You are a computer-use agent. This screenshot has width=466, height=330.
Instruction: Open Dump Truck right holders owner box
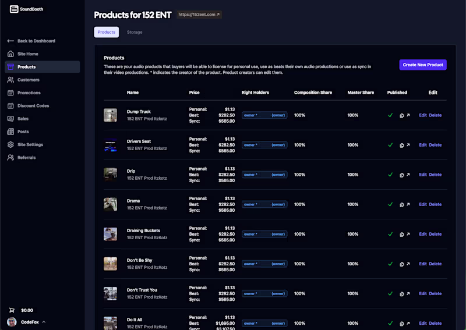pos(264,115)
